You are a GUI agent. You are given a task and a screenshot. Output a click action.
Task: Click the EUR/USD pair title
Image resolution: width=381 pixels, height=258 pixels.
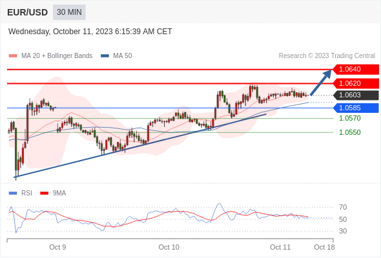pyautogui.click(x=28, y=12)
